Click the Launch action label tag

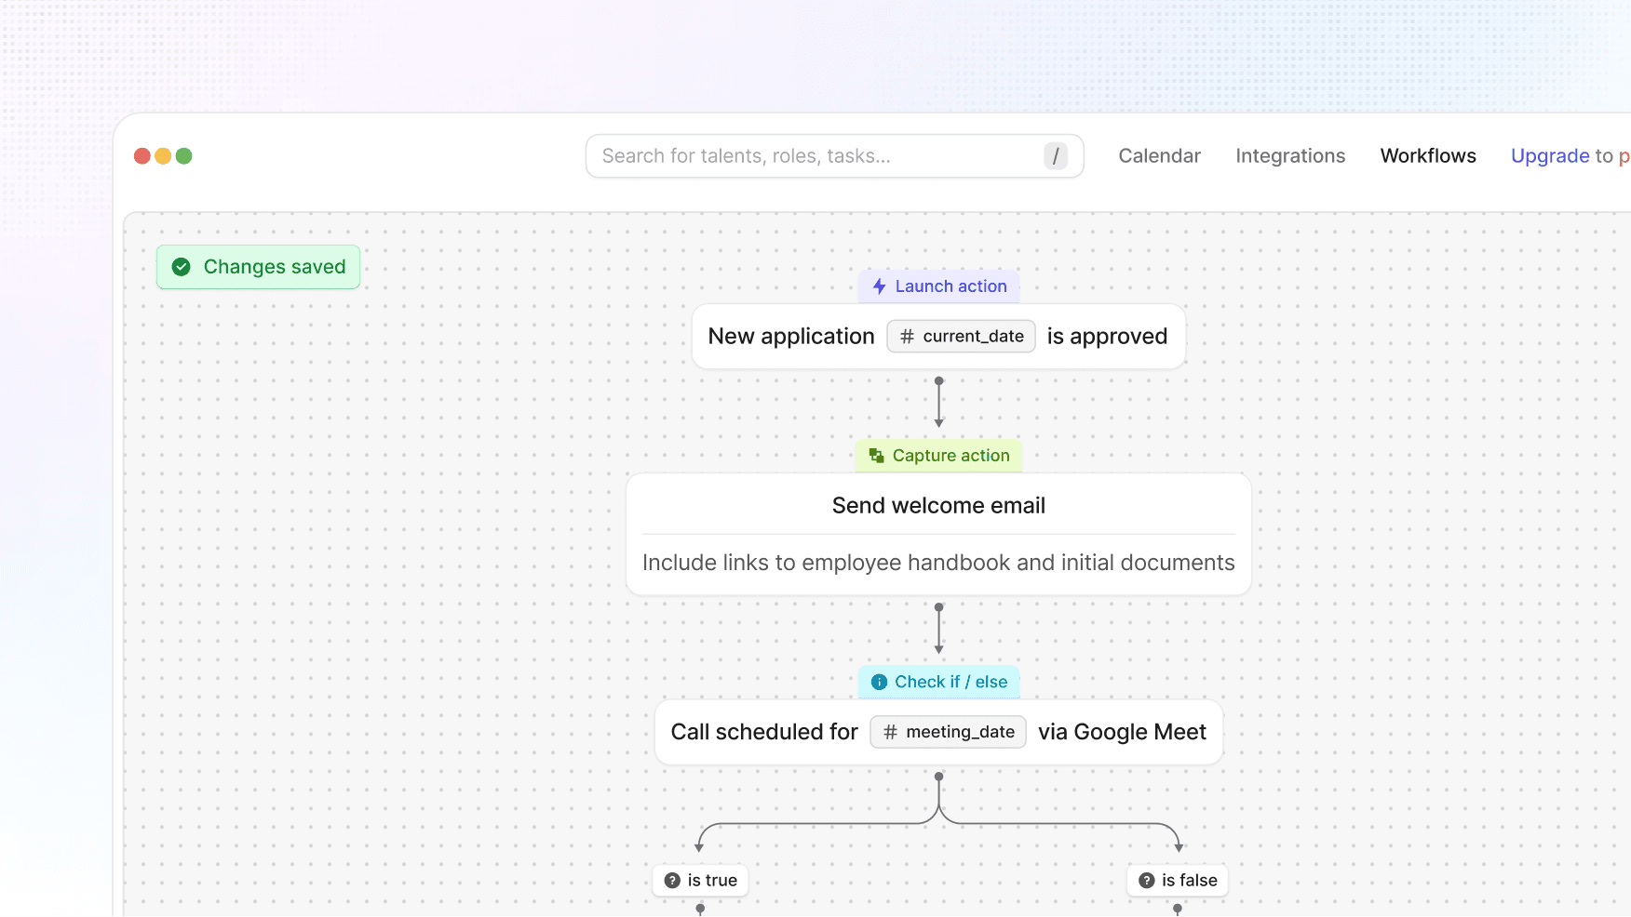click(950, 286)
